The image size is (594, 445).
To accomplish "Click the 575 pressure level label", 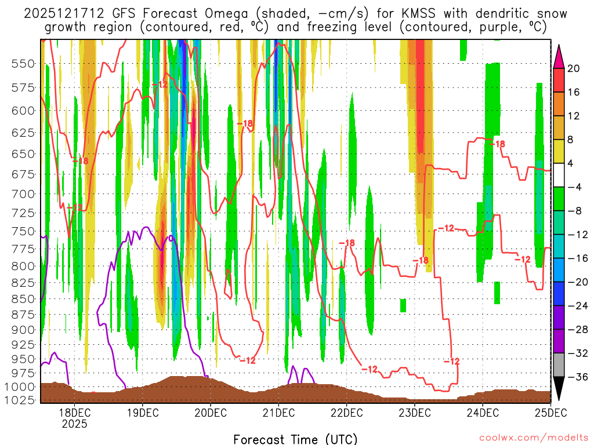I will 23,88.
